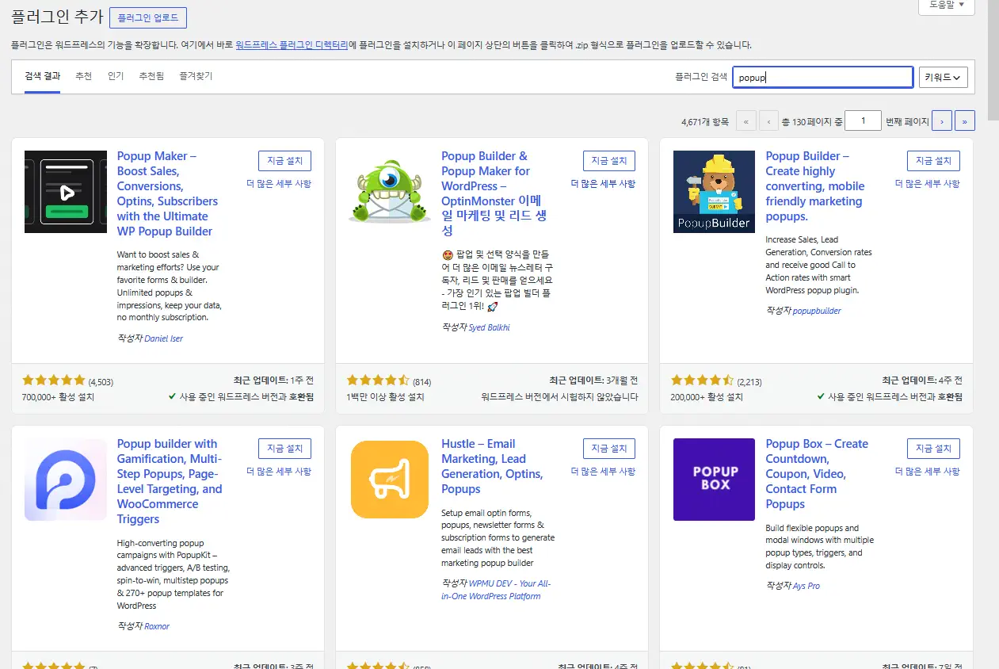Expand the 도움말 help dropdown
999x669 pixels.
coord(946,6)
